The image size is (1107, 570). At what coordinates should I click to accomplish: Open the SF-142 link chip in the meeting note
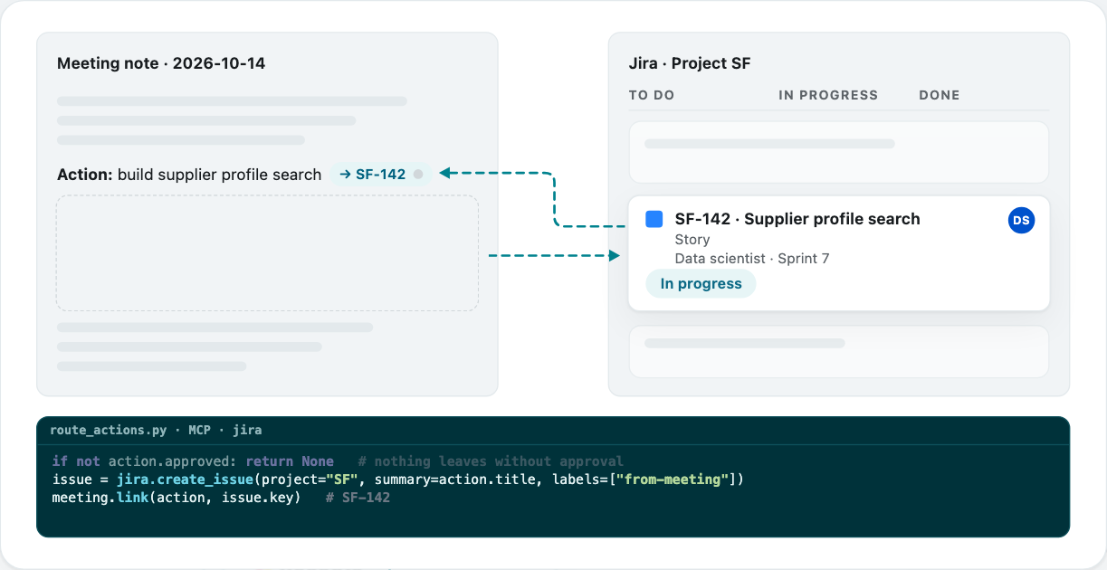[381, 174]
